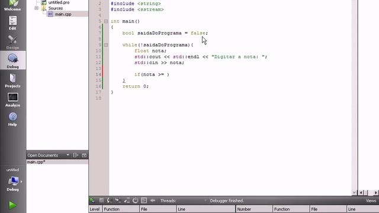Click the 'if(nota >= )' code line
379x213 pixels.
pos(152,75)
